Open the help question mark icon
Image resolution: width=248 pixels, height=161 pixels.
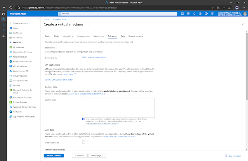coord(206,14)
